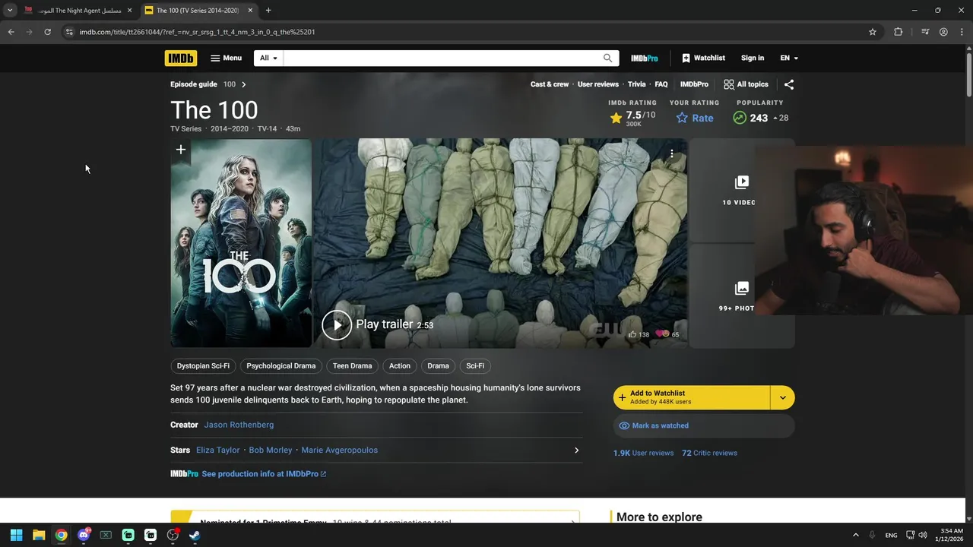This screenshot has height=547, width=973.
Task: Expand the Add to Watchlist dropdown arrow
Action: [782, 397]
